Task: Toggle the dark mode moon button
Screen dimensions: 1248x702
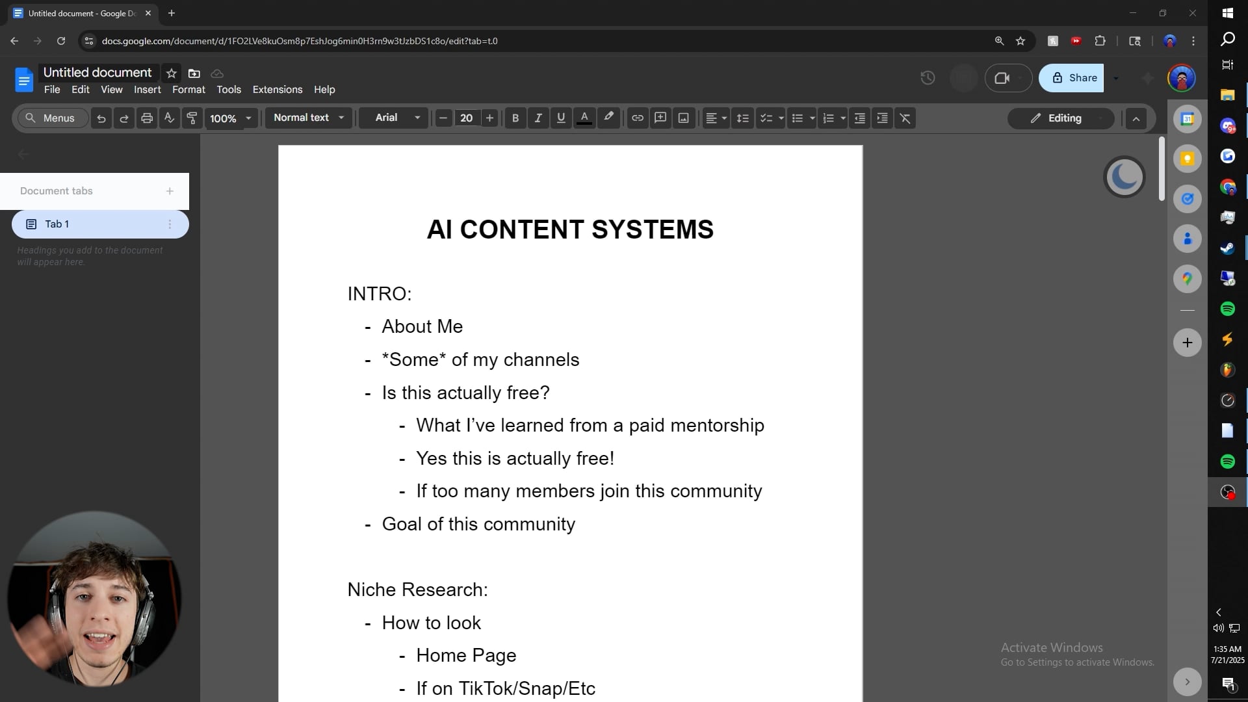Action: [x=1124, y=177]
